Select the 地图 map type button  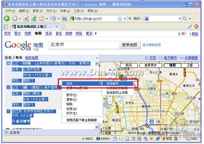click(173, 65)
